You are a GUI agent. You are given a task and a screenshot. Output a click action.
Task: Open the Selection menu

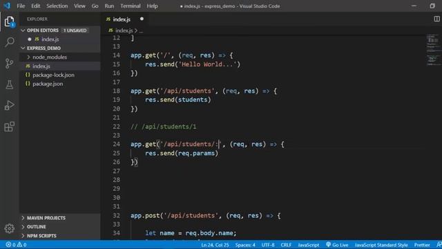(x=57, y=6)
